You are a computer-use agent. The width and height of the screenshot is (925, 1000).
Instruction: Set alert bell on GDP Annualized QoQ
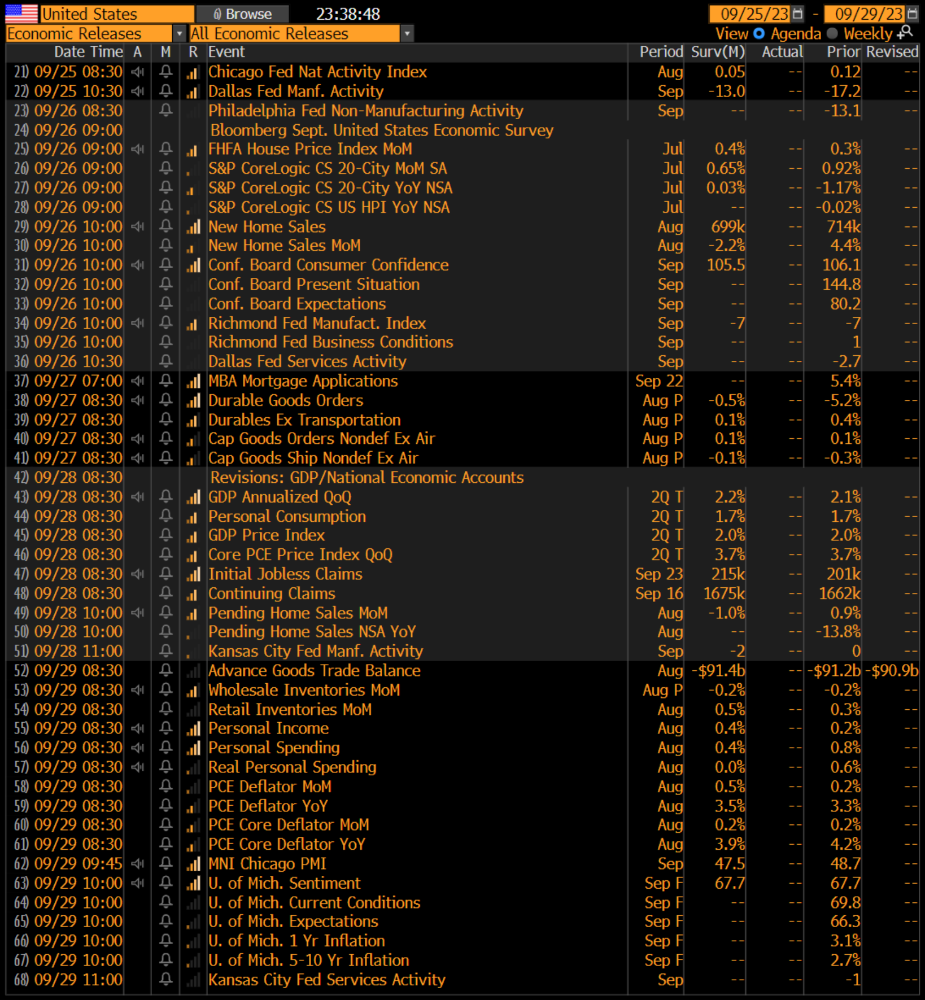coord(165,497)
